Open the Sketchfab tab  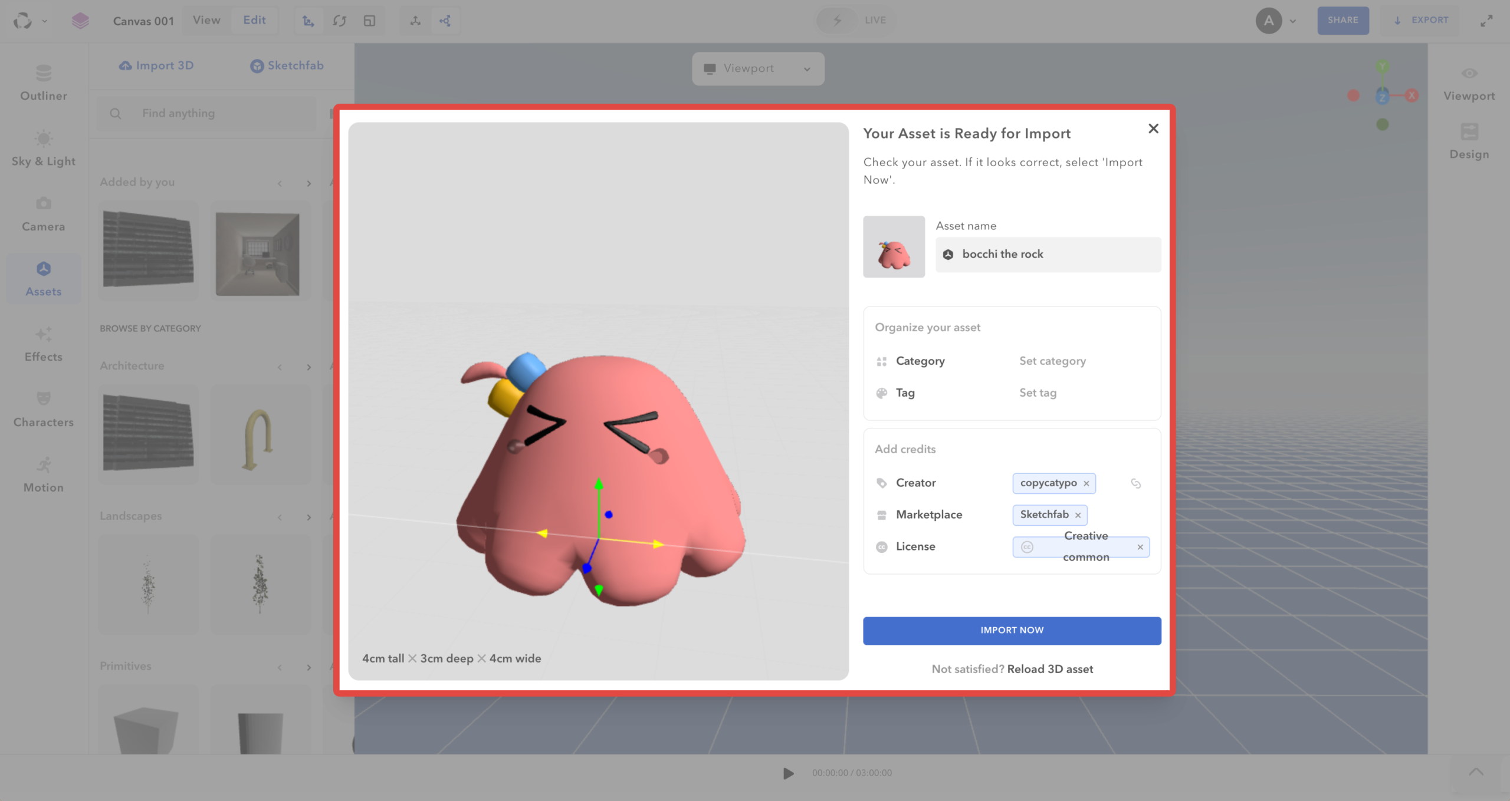click(x=287, y=65)
